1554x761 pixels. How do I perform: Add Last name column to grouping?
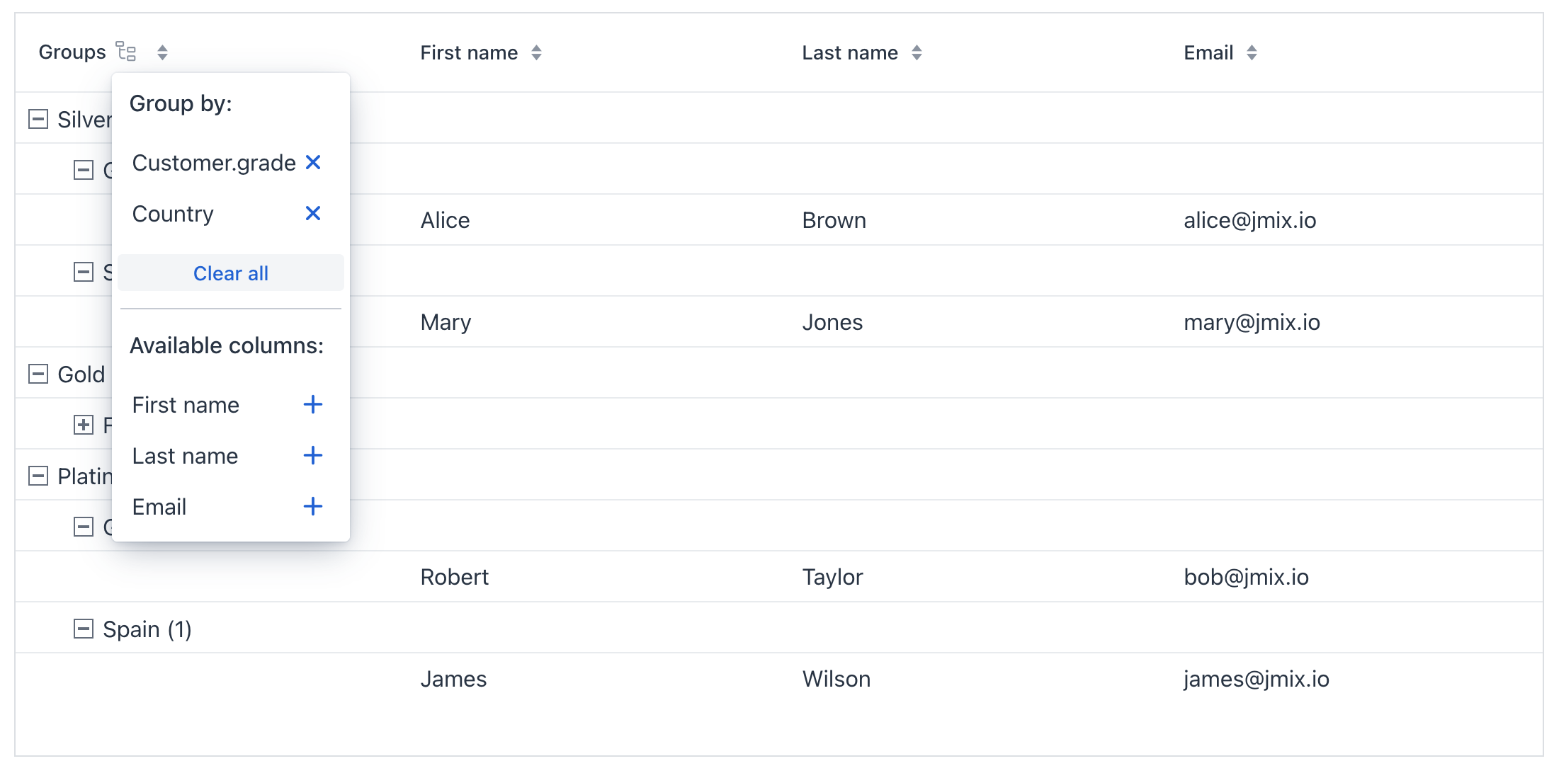click(312, 456)
